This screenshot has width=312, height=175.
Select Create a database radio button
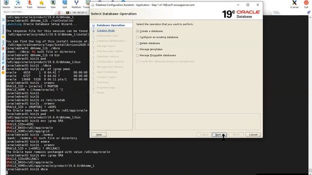pos(137,31)
